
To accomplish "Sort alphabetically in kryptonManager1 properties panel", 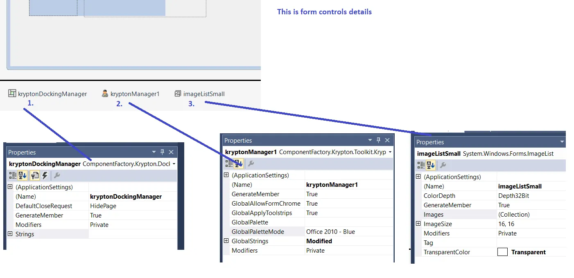I will (239, 164).
